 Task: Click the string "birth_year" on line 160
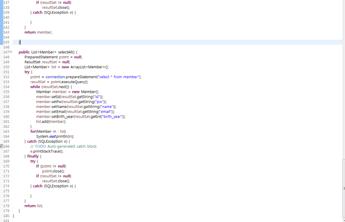112,117
